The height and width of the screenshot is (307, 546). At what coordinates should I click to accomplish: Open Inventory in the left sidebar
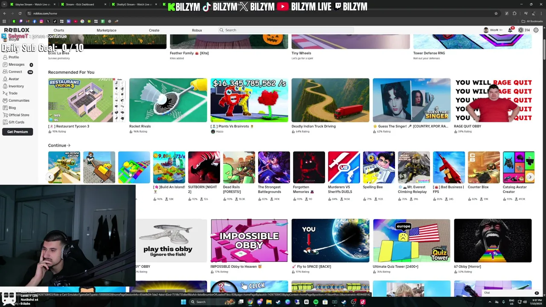16,86
